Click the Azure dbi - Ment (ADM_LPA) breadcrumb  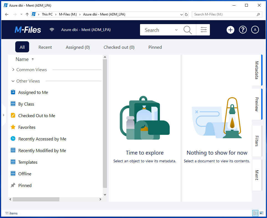104,14
